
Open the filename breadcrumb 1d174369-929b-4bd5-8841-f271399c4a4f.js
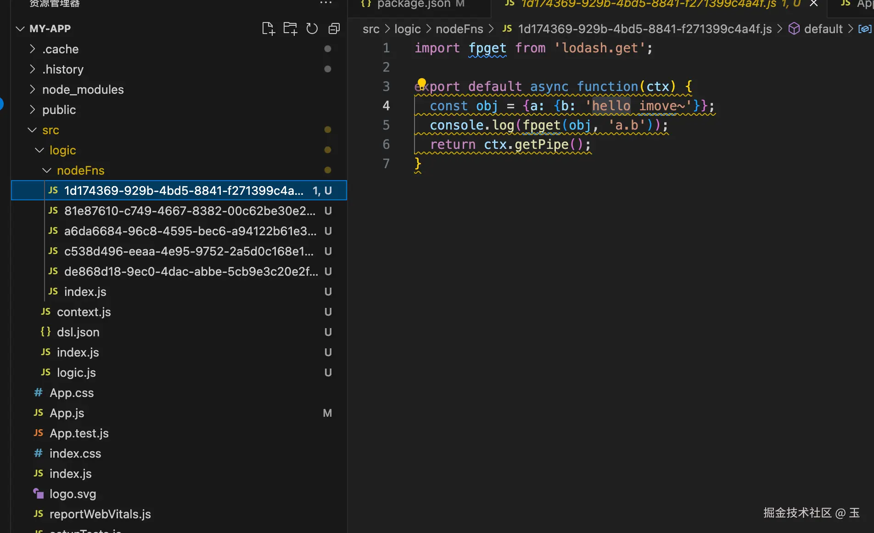[x=645, y=29]
